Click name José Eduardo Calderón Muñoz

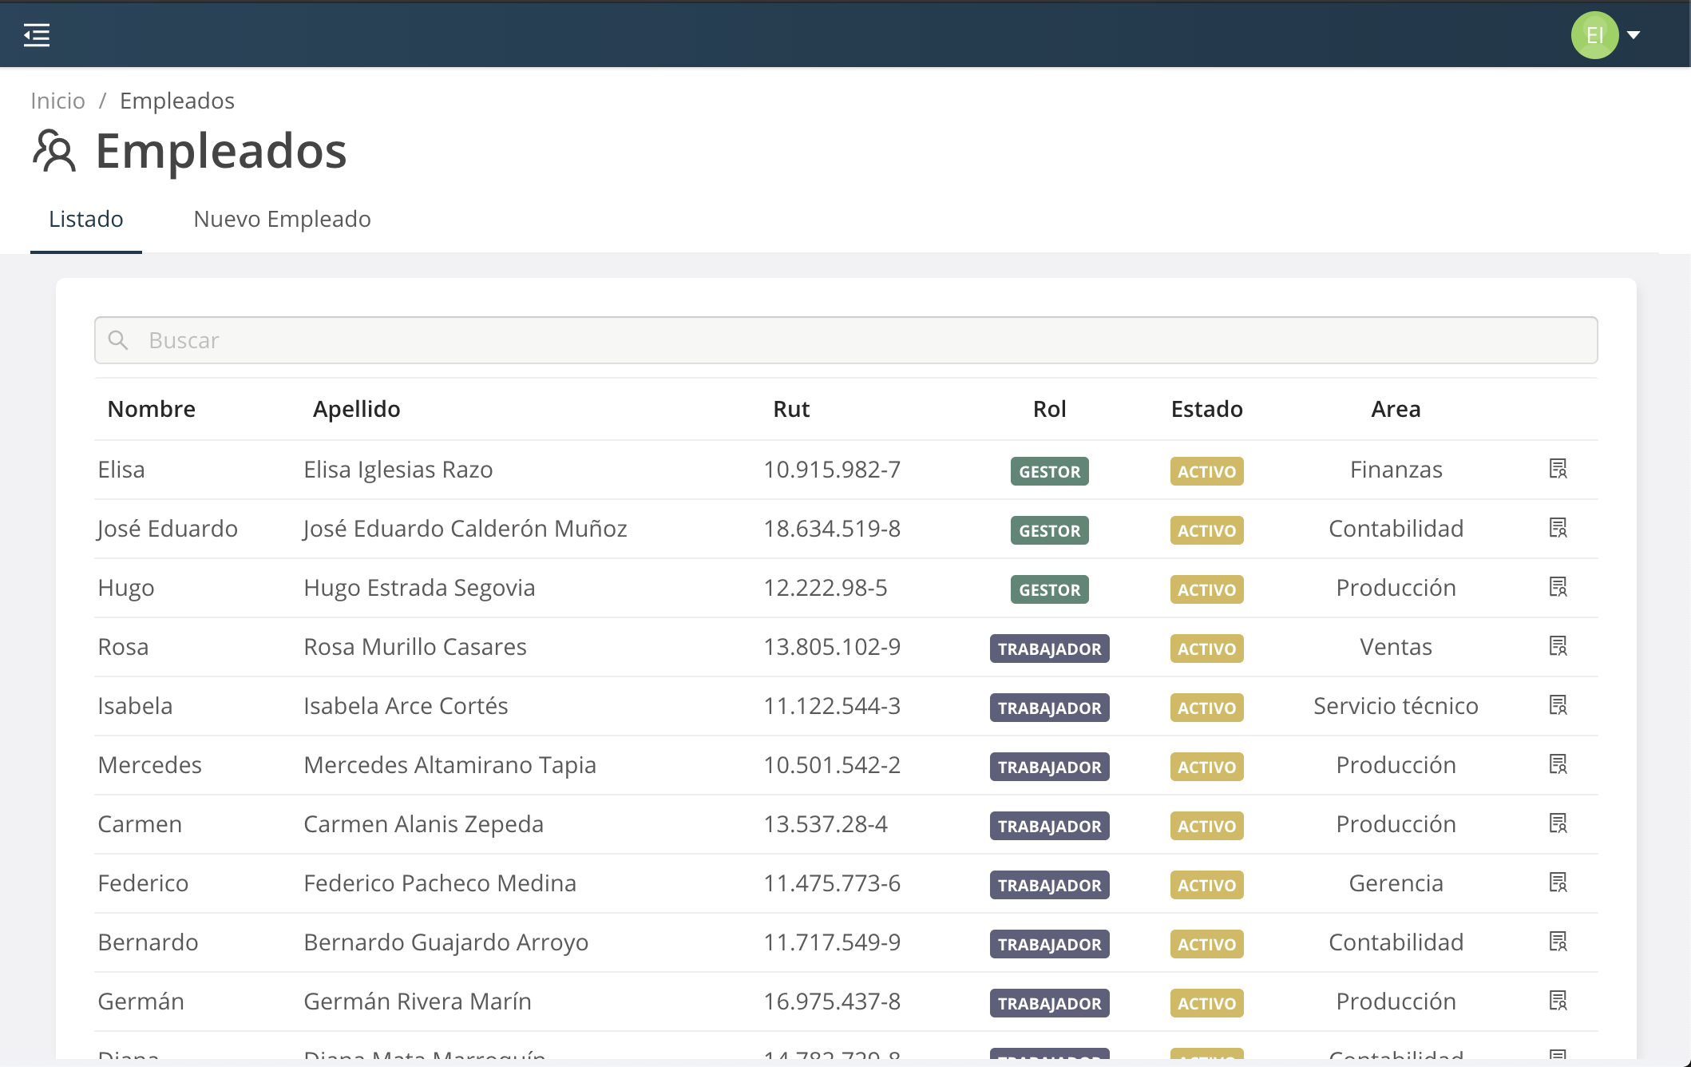[x=465, y=529]
